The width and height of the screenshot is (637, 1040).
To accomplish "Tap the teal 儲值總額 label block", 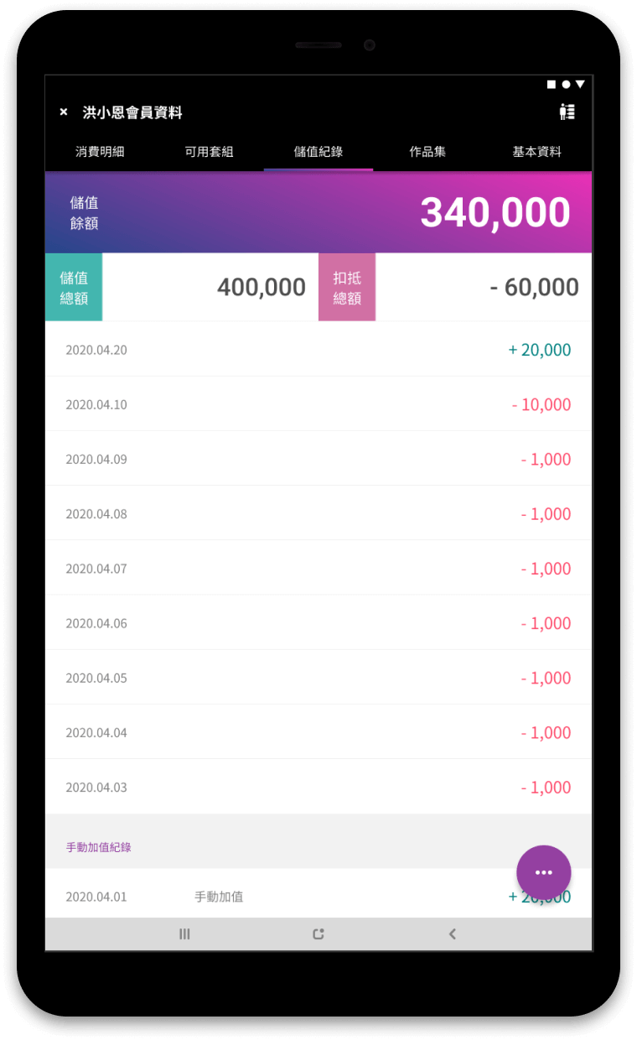I will click(x=74, y=287).
